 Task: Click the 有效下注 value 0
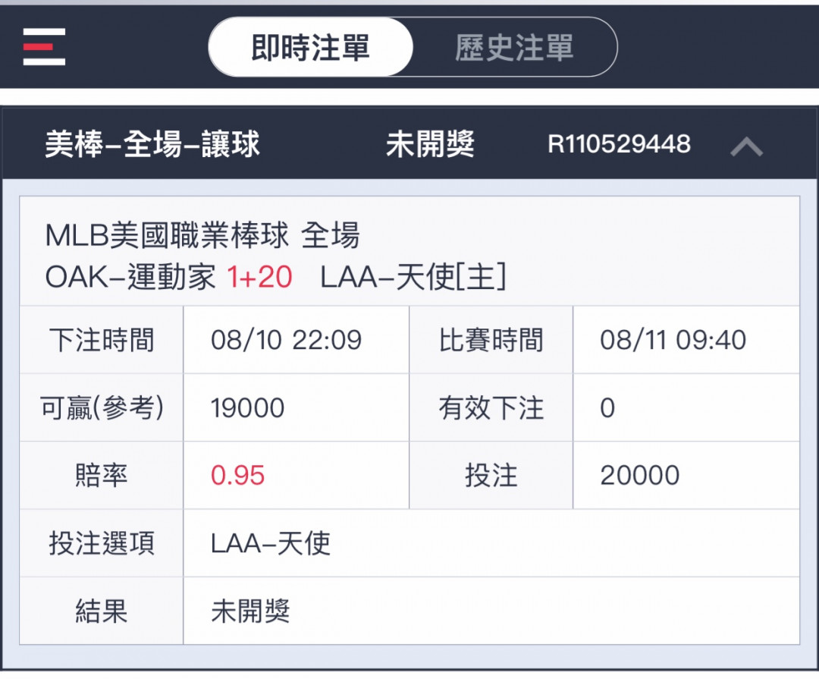[x=607, y=407]
